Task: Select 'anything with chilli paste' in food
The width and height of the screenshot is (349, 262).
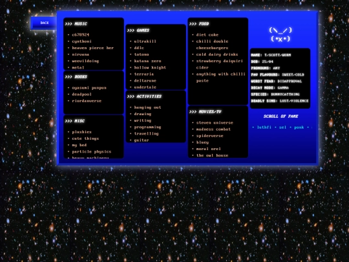Action: pos(220,78)
